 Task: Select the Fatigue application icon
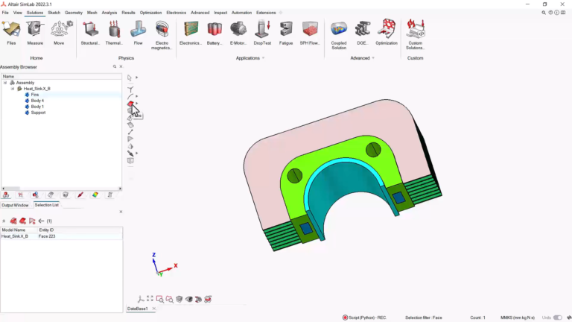pos(286,33)
